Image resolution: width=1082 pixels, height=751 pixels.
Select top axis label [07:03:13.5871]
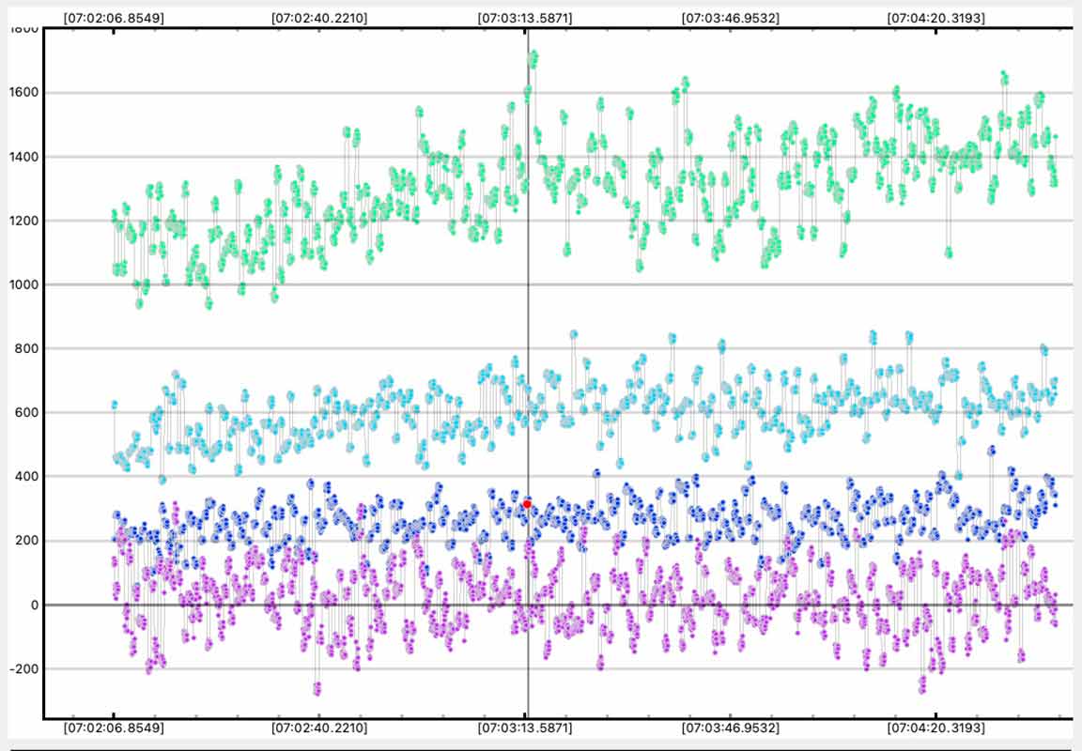[525, 18]
